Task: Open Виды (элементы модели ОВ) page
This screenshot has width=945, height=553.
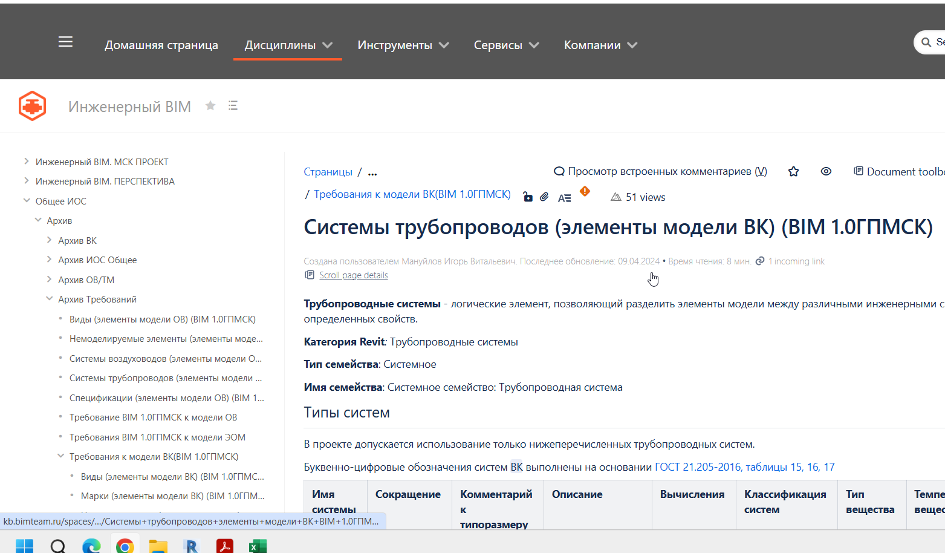Action: (163, 319)
